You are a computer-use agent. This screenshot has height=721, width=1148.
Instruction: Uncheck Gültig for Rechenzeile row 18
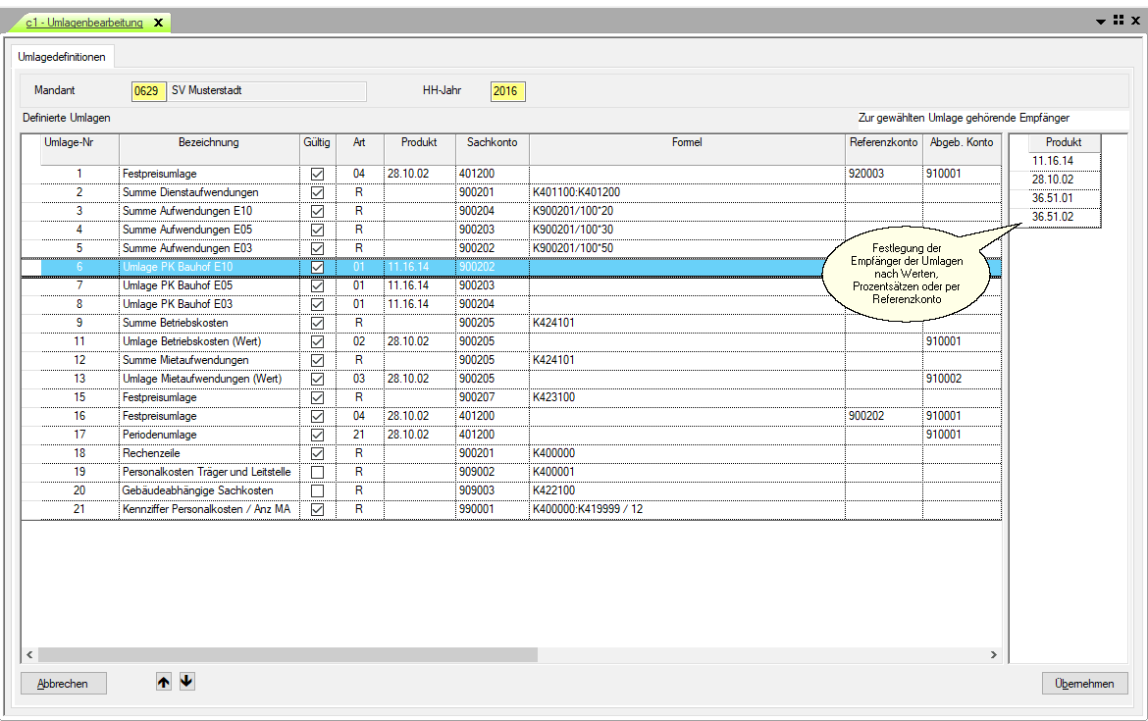point(317,453)
